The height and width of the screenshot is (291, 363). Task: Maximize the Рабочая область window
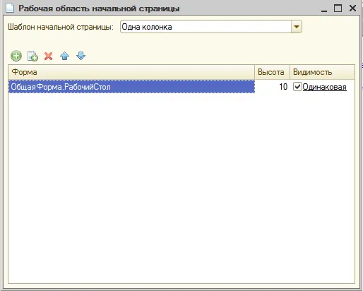click(338, 8)
